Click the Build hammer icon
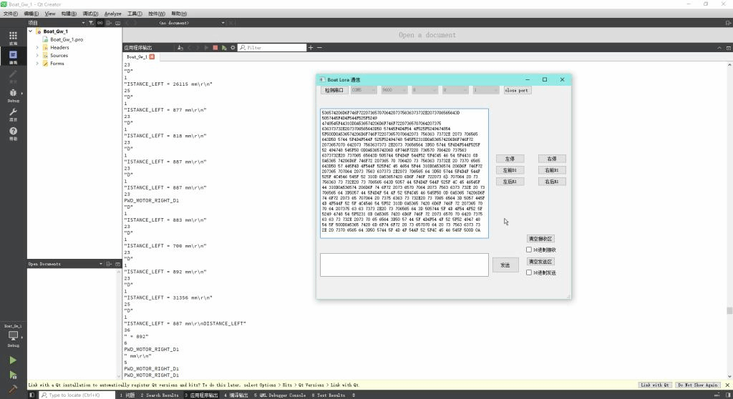 13,389
